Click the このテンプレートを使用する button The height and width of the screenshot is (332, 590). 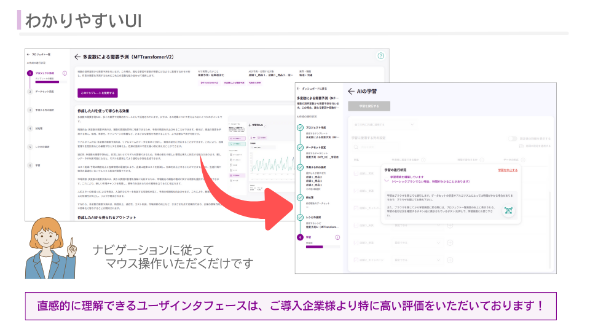[97, 93]
